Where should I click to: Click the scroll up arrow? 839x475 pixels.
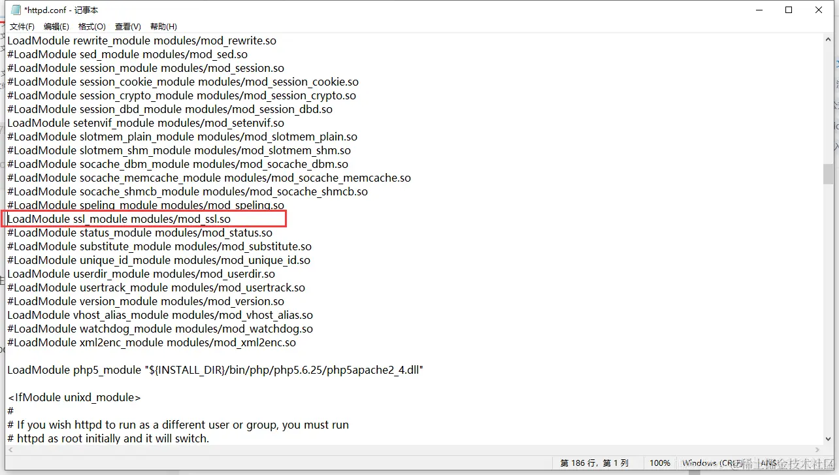[x=828, y=39]
